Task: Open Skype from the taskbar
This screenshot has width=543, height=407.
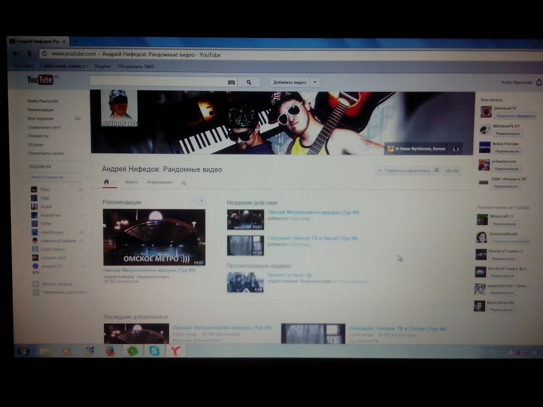Action: tap(154, 350)
